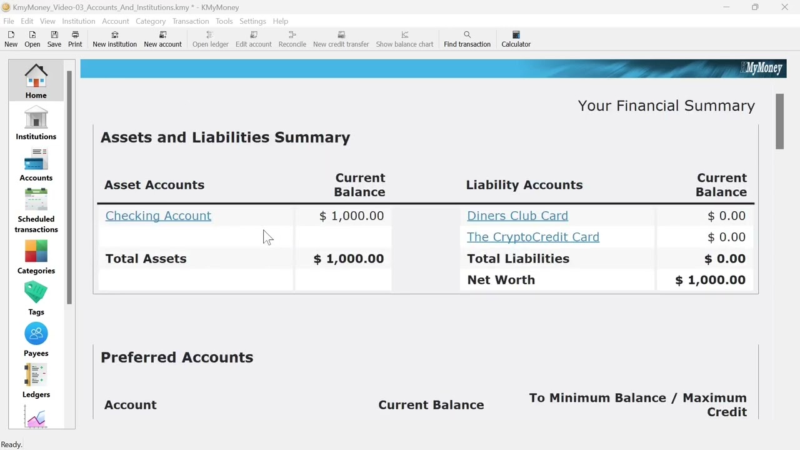
Task: Open Scheduled transactions in the sidebar
Action: [36, 211]
